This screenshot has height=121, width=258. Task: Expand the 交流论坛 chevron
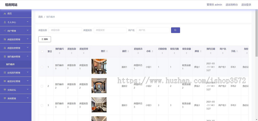click(28, 89)
